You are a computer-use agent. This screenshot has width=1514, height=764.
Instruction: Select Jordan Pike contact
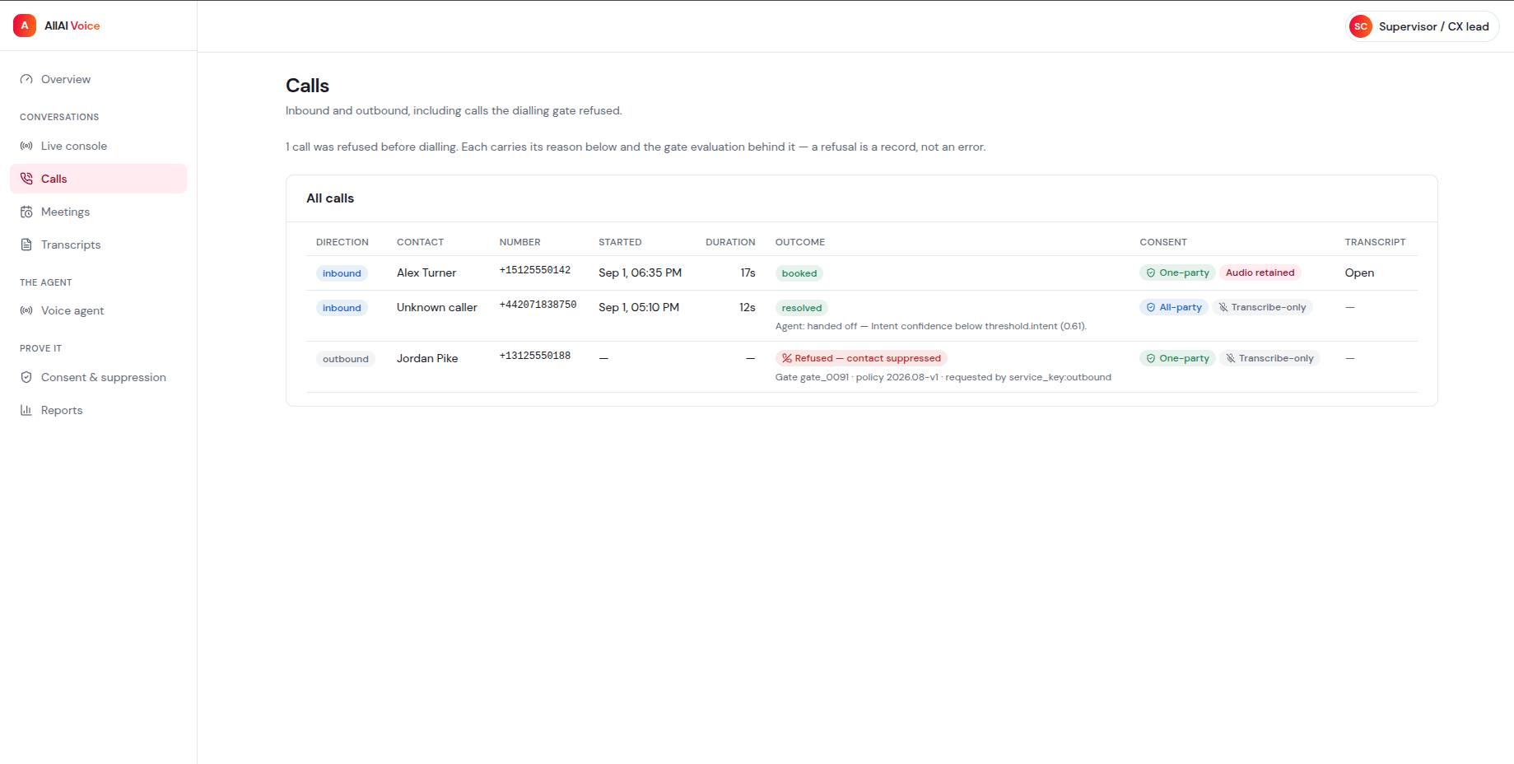pos(427,358)
